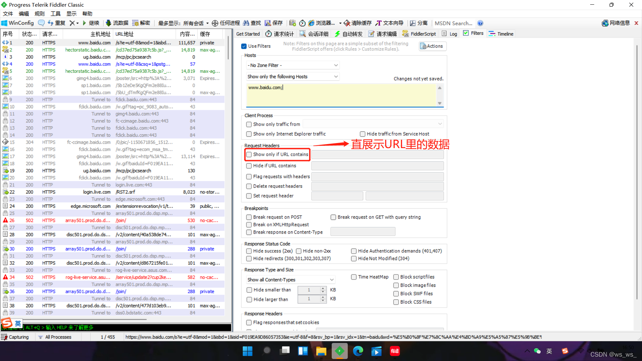Viewport: 642px width, 361px height.
Task: Open the No Zone Filter dropdown
Action: (293, 65)
